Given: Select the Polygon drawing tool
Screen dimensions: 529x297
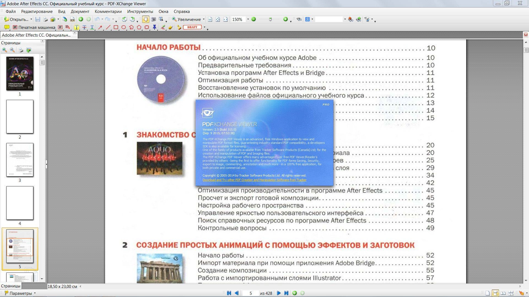Looking at the screenshot, I should [x=139, y=27].
